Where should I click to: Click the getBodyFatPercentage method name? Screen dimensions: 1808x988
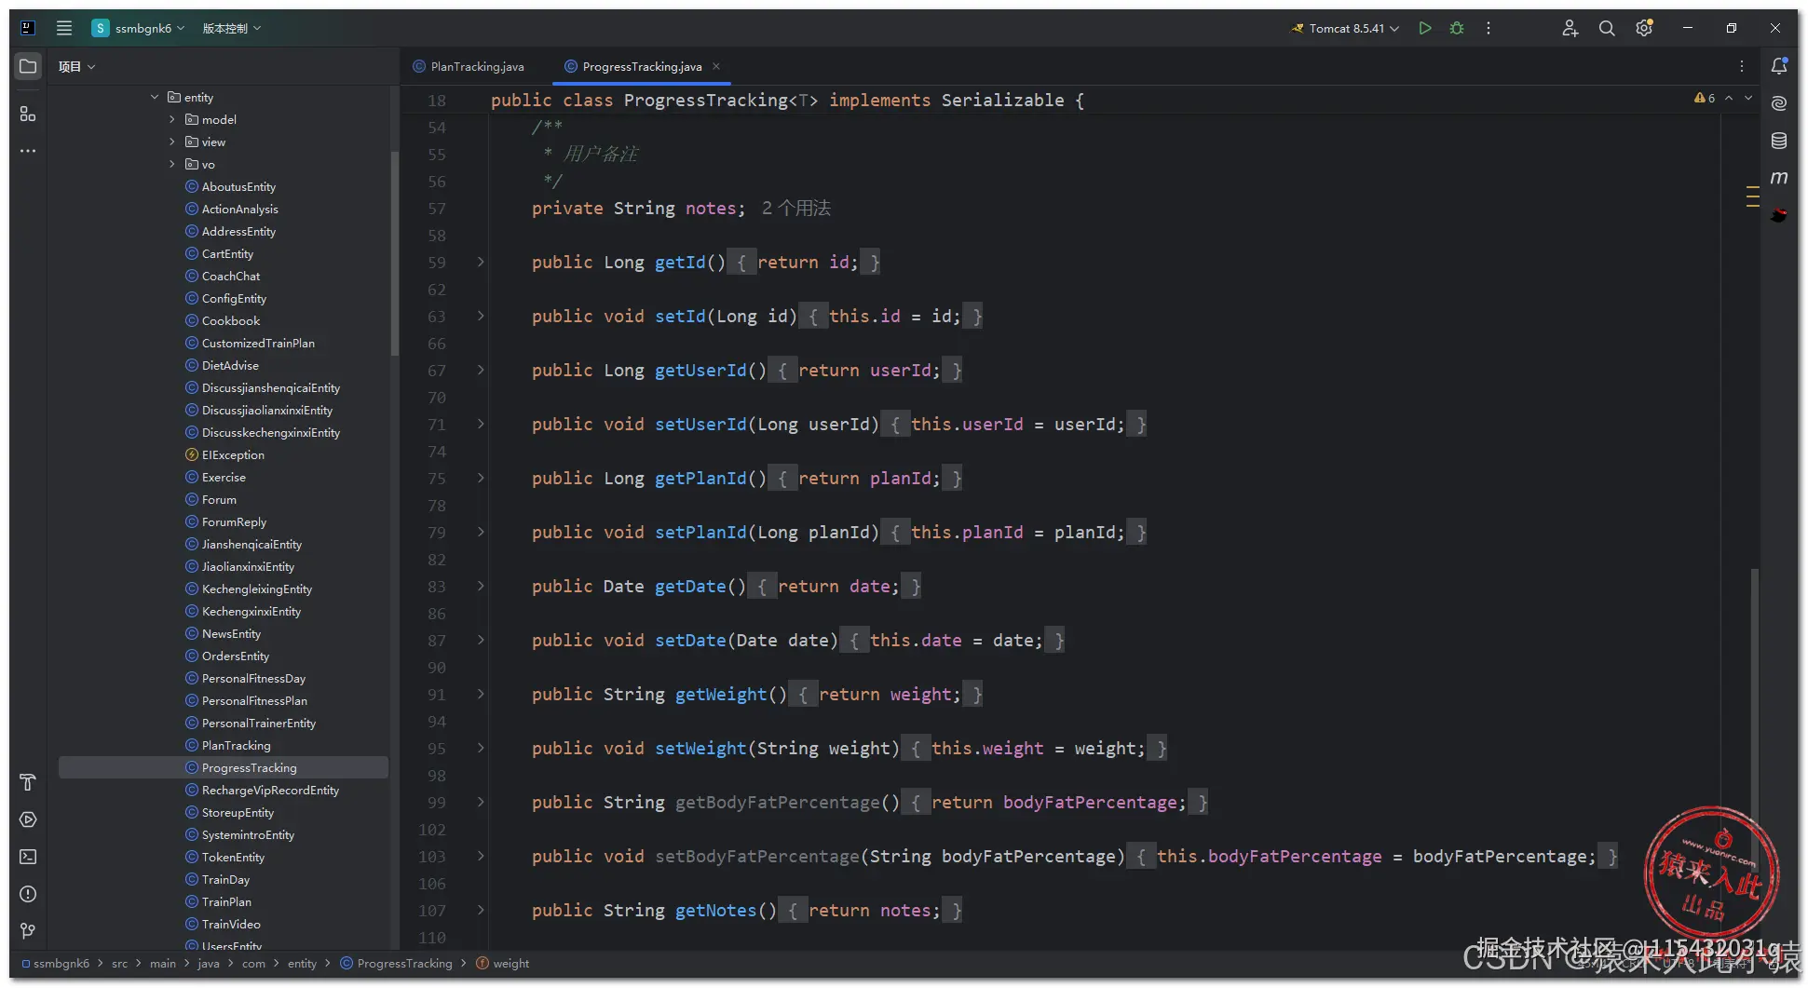coord(778,802)
